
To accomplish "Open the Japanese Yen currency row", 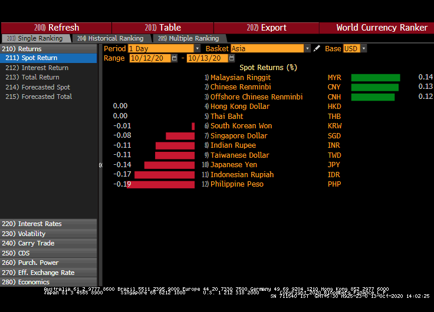I will (x=234, y=165).
